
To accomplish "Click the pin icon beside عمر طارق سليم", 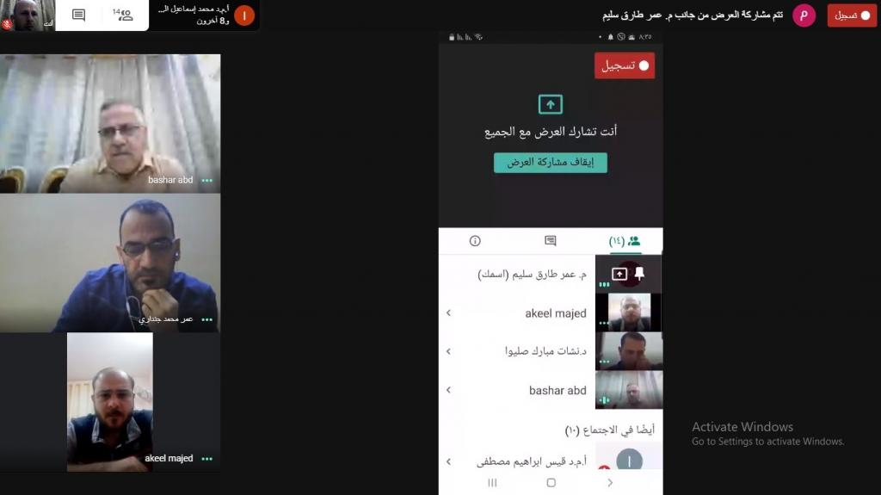I will [639, 274].
